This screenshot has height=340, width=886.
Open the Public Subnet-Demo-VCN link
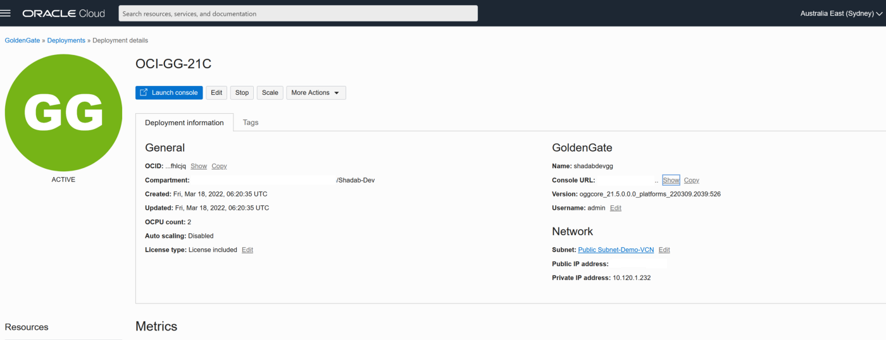click(616, 250)
